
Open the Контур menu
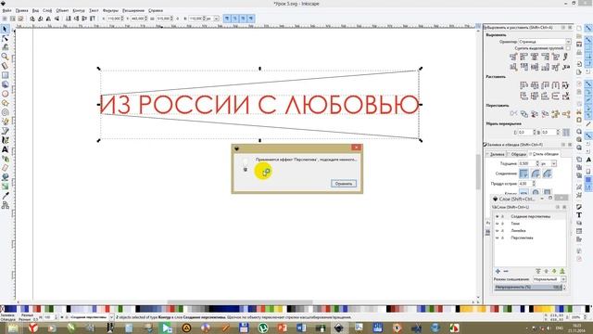(79, 10)
